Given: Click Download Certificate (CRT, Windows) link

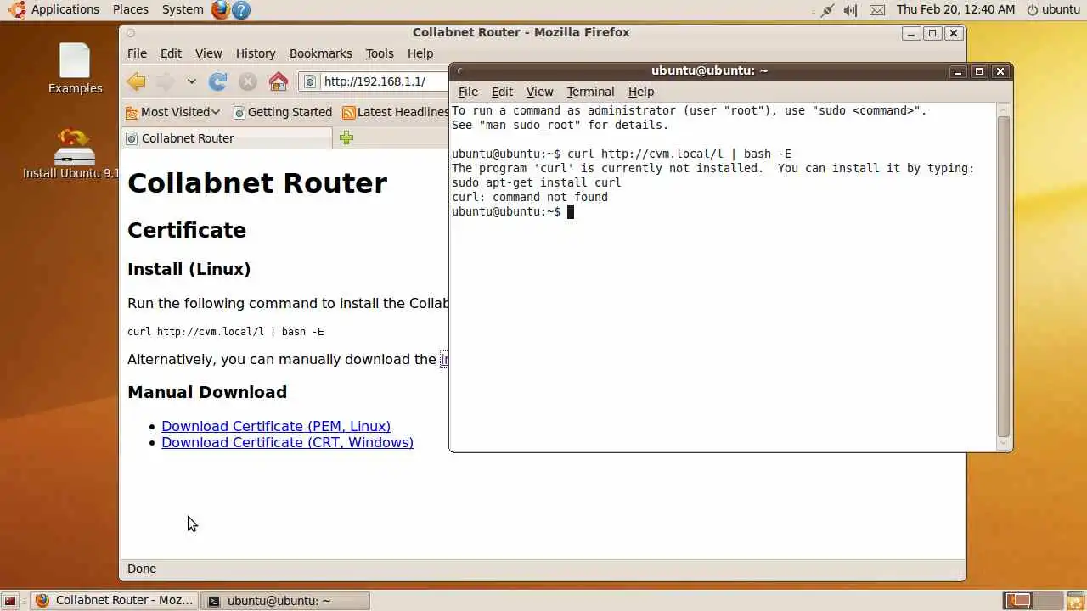Looking at the screenshot, I should click(x=287, y=442).
